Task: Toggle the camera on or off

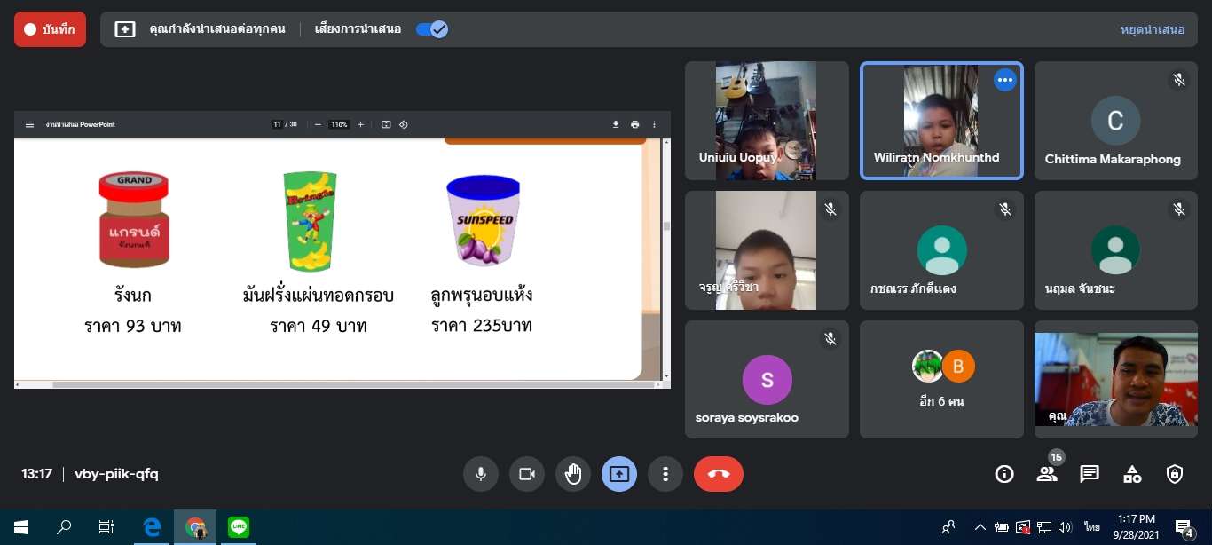Action: tap(526, 474)
